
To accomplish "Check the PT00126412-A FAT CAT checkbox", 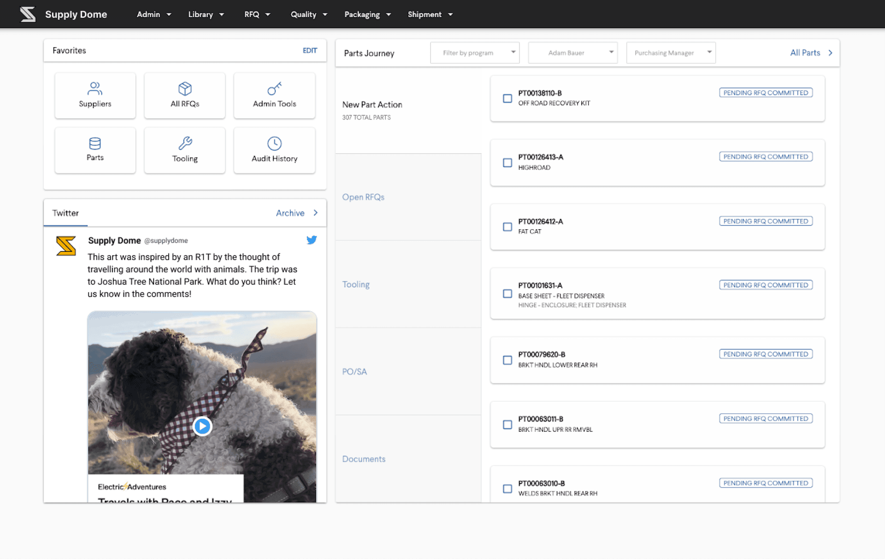I will tap(507, 227).
